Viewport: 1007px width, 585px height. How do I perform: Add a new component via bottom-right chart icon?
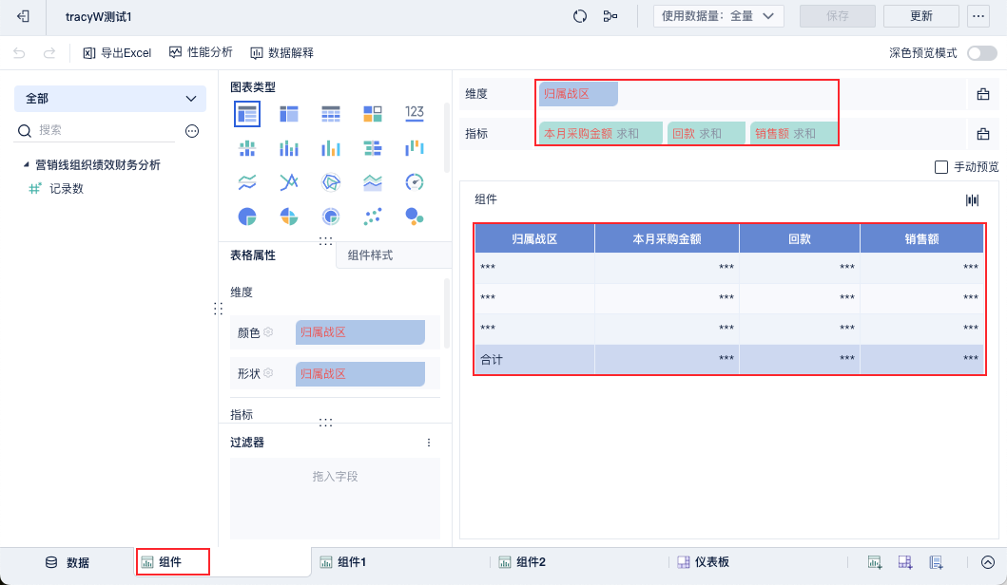874,562
